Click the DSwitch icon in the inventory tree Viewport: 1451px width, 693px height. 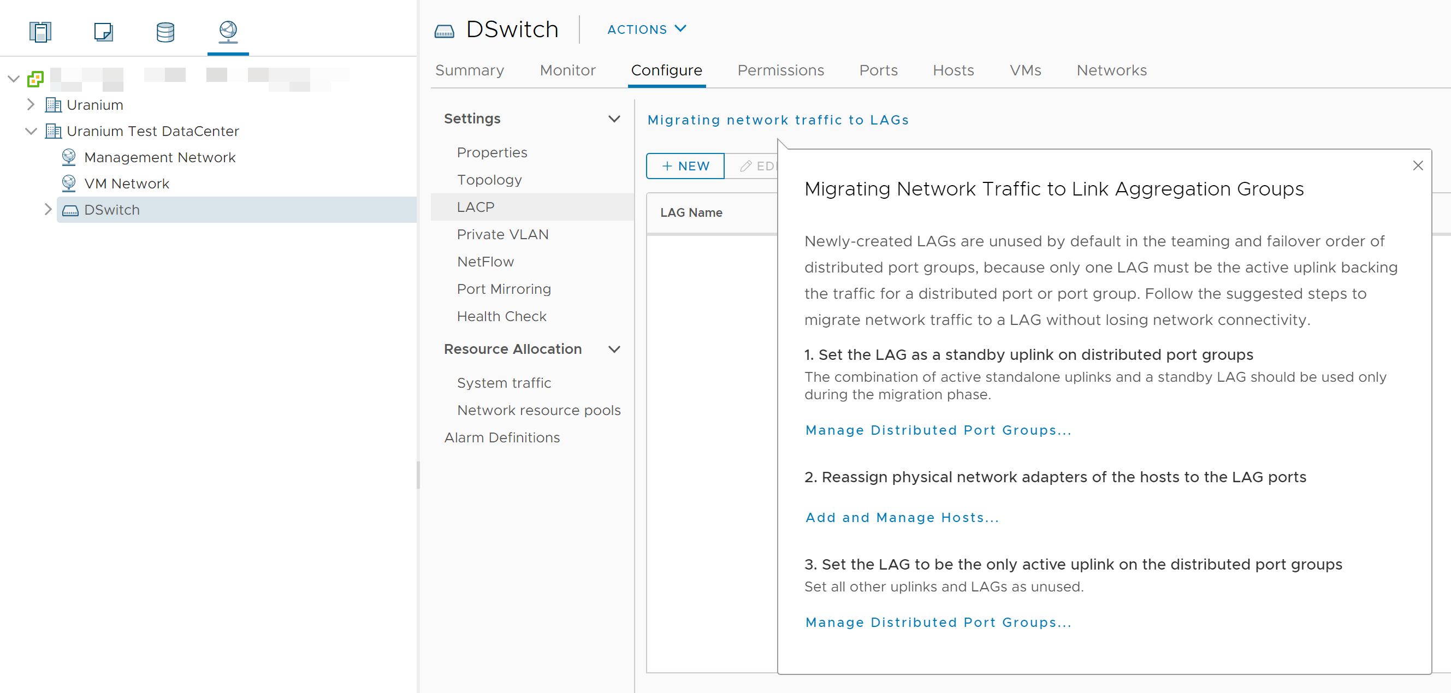click(x=70, y=210)
